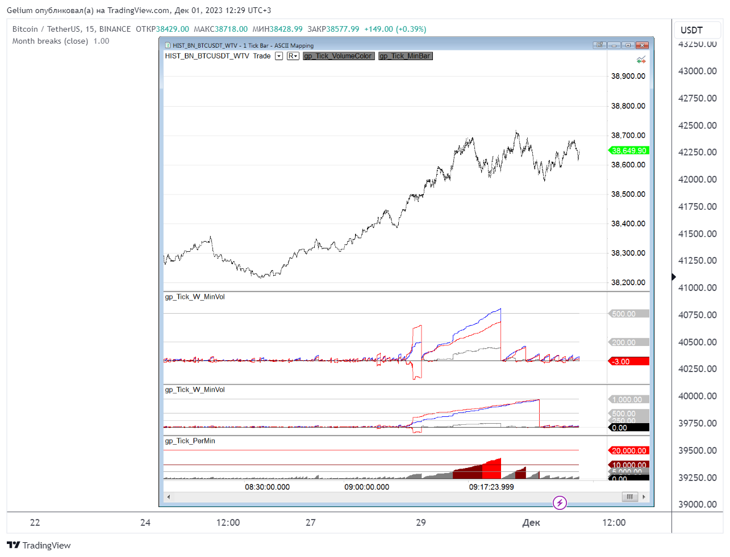Click the gray 1,000.00 level tag

[628, 400]
